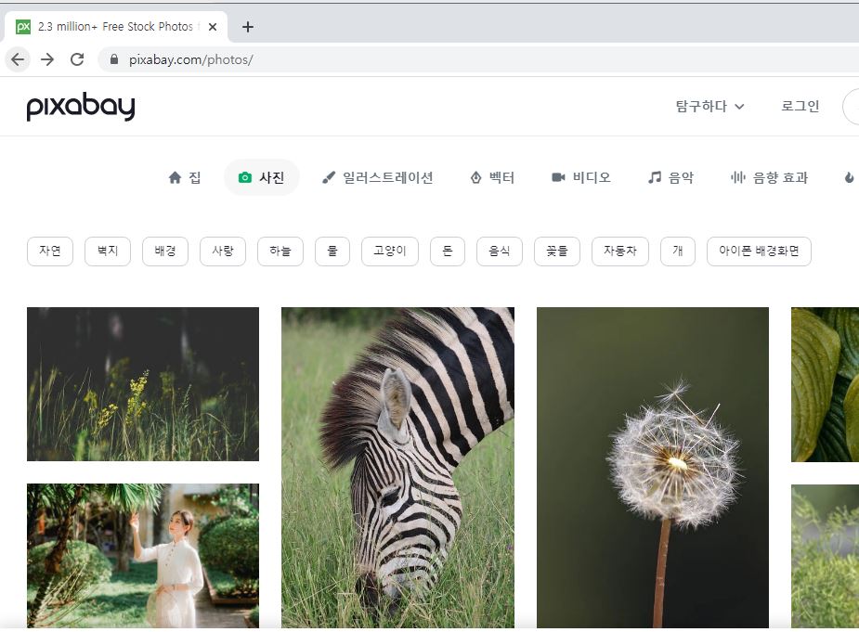Open the dandelion seed head photo
The image size is (859, 632).
[653, 468]
